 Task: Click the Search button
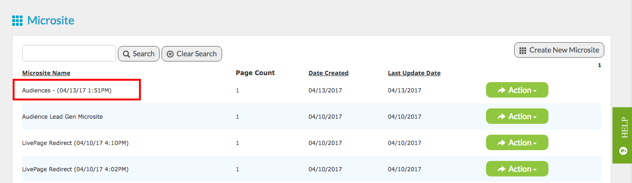(139, 54)
